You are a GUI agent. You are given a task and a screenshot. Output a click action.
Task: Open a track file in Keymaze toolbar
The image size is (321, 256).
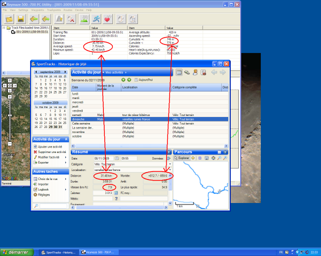tap(9, 19)
